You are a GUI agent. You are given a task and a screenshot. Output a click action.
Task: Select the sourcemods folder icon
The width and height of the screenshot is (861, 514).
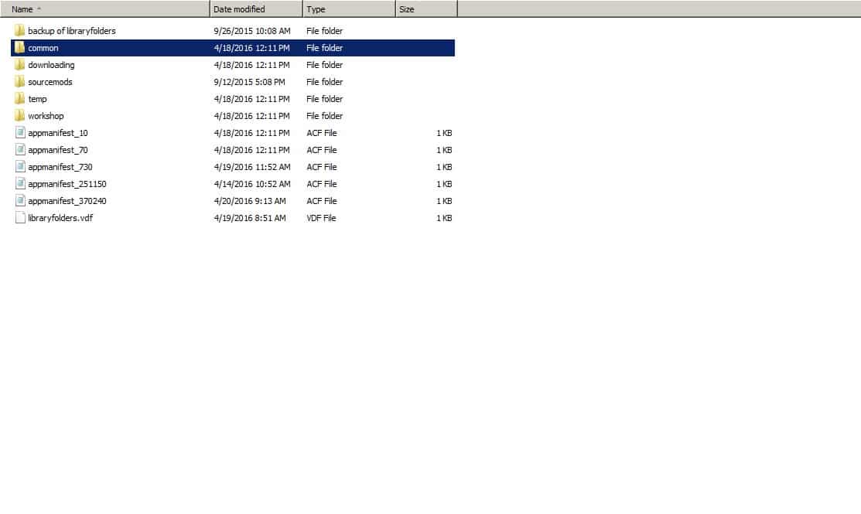pos(20,82)
